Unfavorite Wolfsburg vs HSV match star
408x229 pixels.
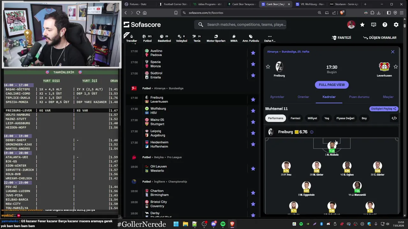[253, 111]
